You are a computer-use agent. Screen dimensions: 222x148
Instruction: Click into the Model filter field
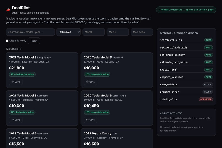(94, 32)
